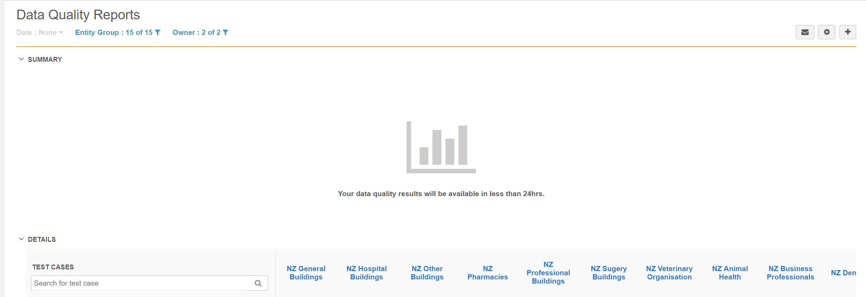Open Entity Group 15 of 15 filter
This screenshot has height=297, width=866.
pos(114,32)
